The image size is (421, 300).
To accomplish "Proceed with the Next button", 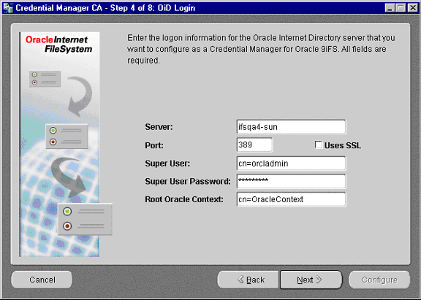I will 311,280.
